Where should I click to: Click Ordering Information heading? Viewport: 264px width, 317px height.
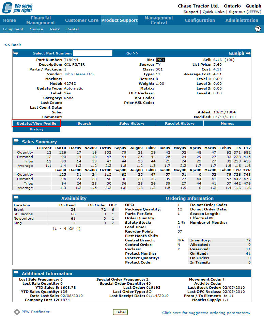click(189, 198)
